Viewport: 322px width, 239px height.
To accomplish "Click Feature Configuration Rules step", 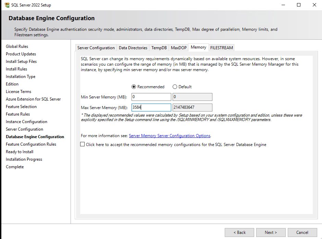I will pos(31,144).
